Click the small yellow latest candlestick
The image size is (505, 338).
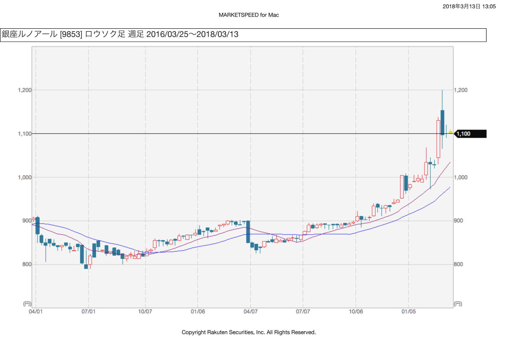click(450, 132)
